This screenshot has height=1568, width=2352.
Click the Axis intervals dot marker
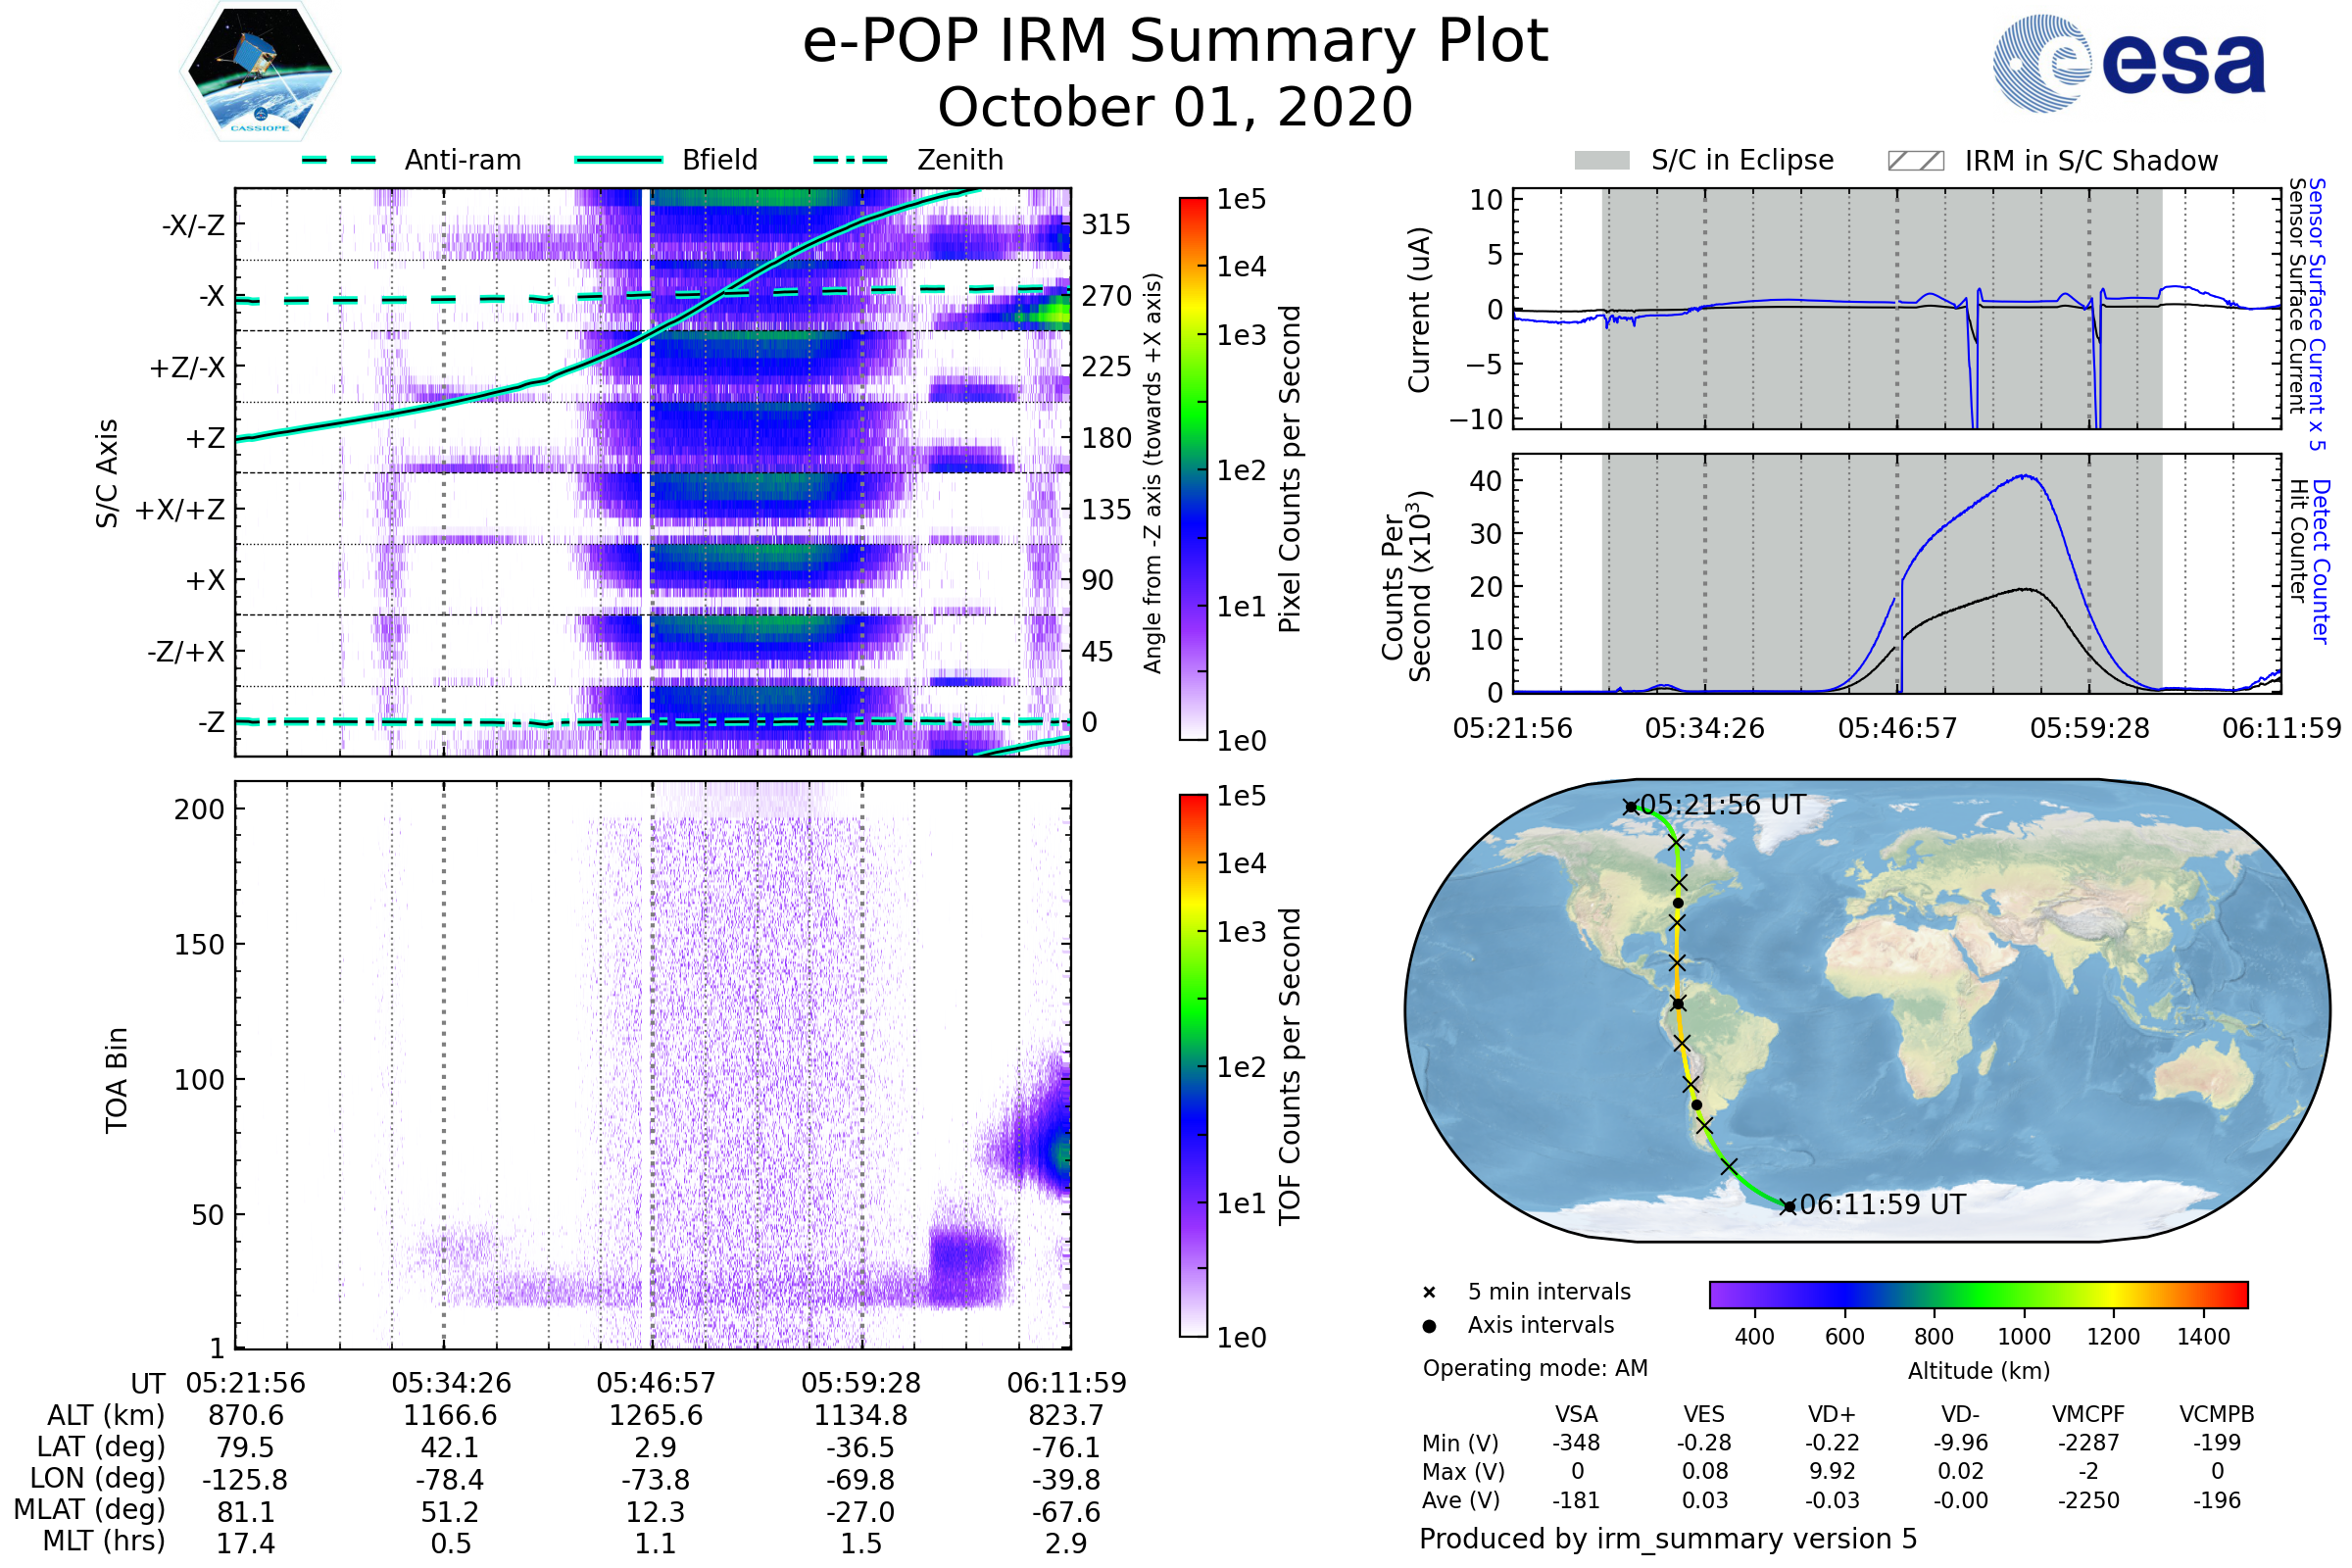click(x=1429, y=1326)
